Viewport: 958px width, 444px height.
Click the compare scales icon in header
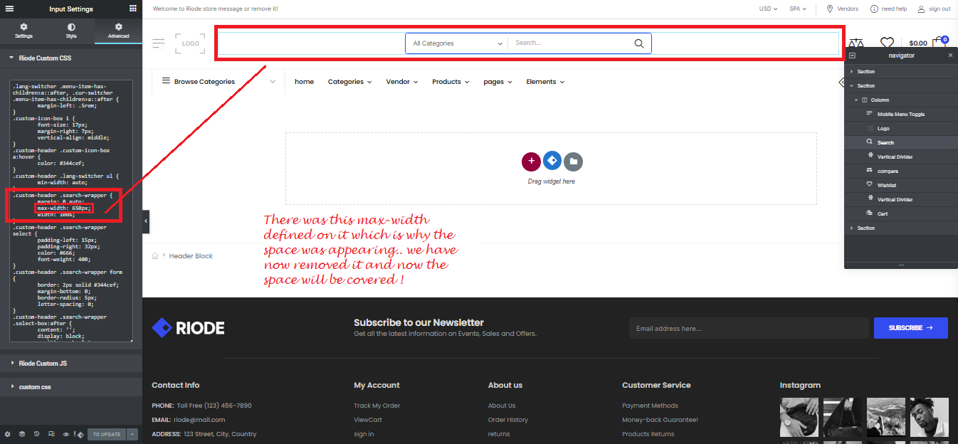point(856,43)
